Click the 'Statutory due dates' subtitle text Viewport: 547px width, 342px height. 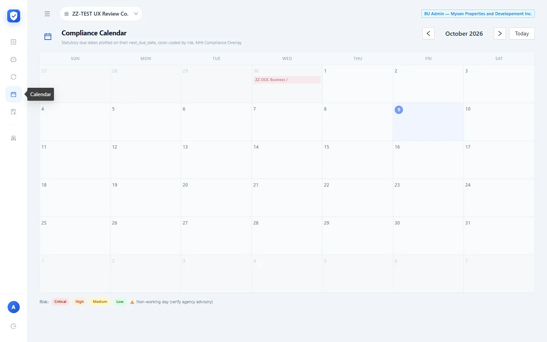coord(152,43)
